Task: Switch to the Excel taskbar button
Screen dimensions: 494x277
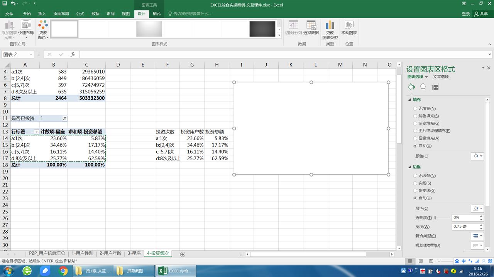Action: click(x=176, y=271)
